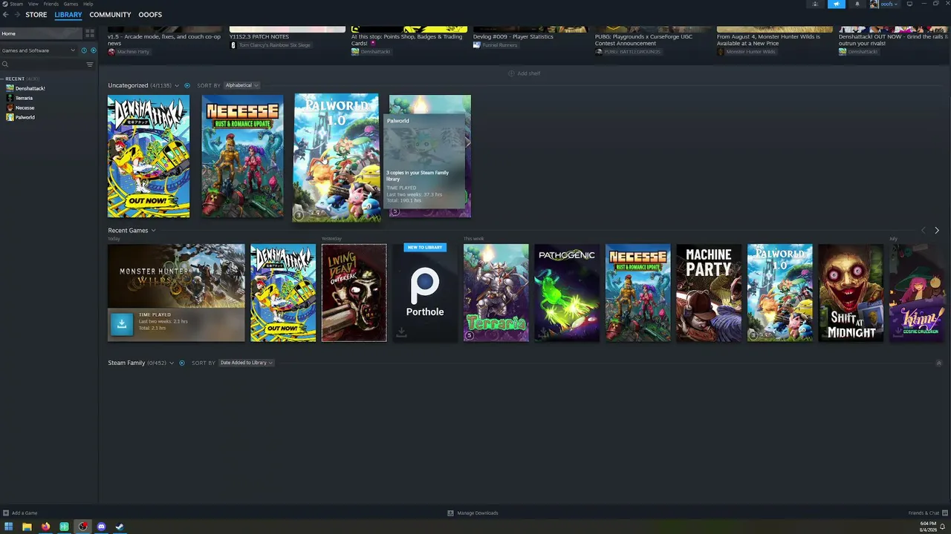Expand the Steam Family shelf selector
This screenshot has width=951, height=534.
(172, 363)
